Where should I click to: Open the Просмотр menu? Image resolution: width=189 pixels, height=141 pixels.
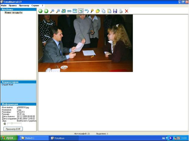[24, 6]
